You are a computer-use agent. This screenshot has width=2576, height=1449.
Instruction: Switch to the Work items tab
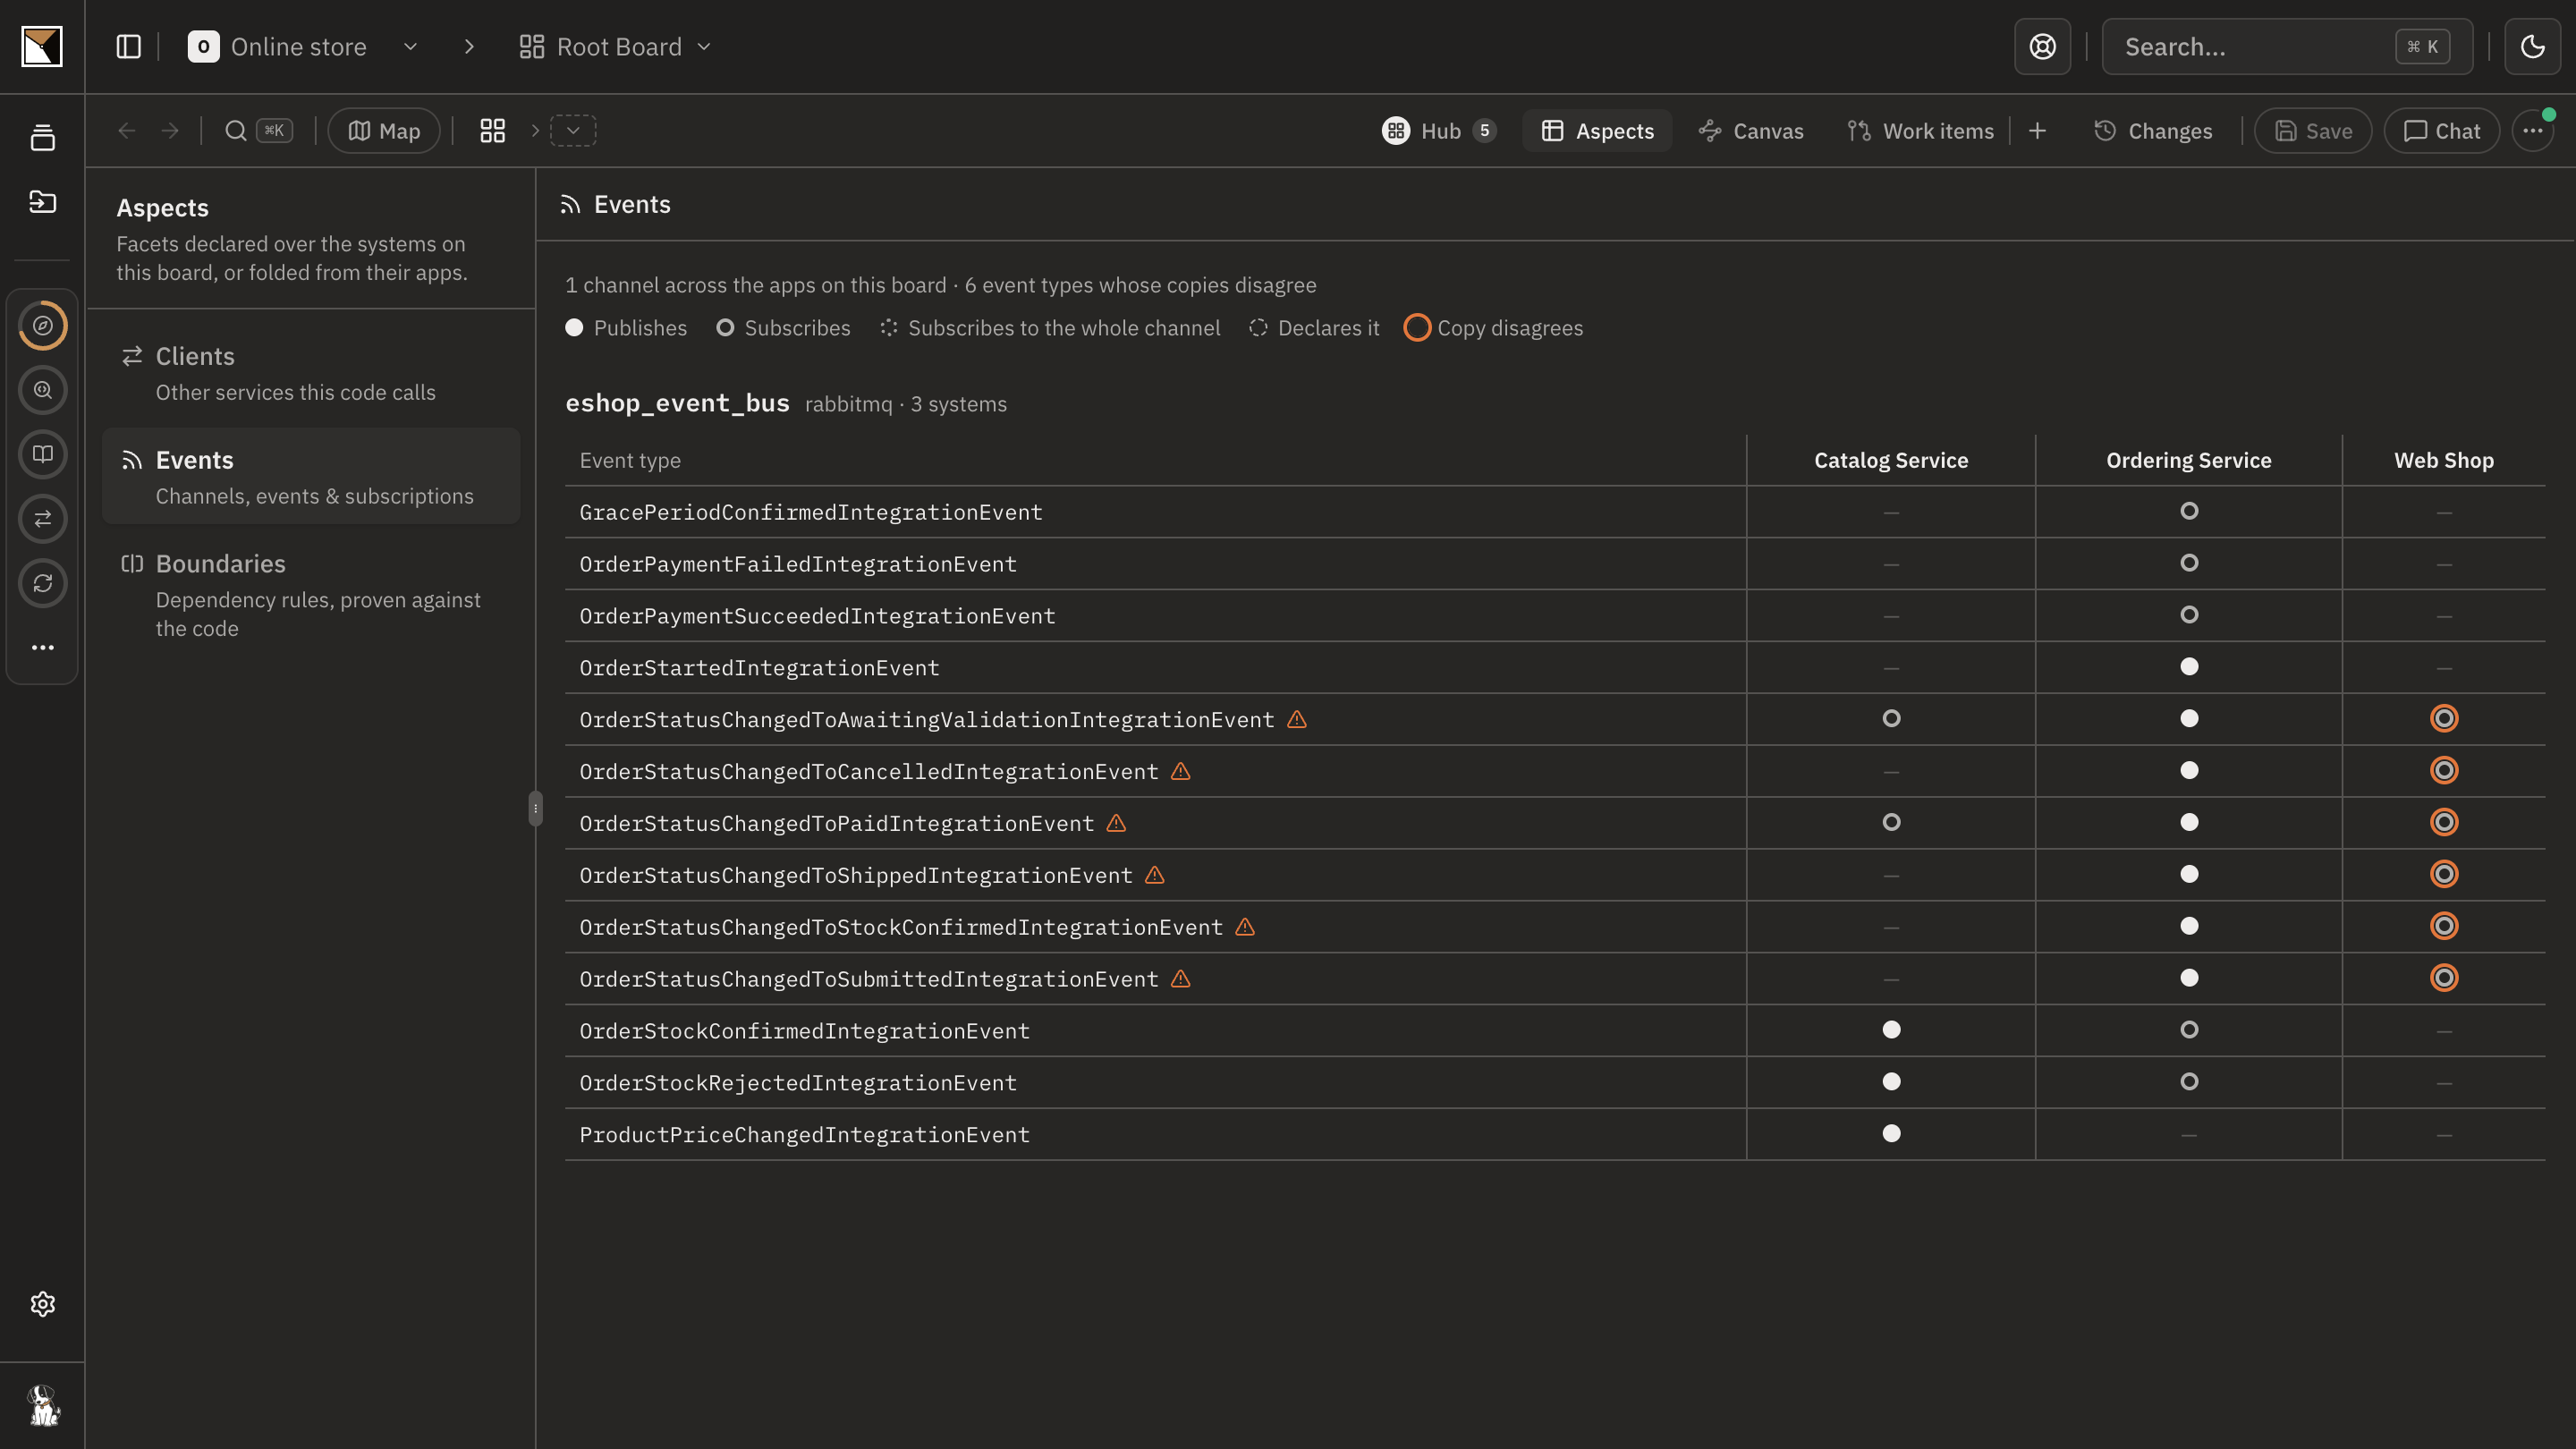pyautogui.click(x=1920, y=131)
